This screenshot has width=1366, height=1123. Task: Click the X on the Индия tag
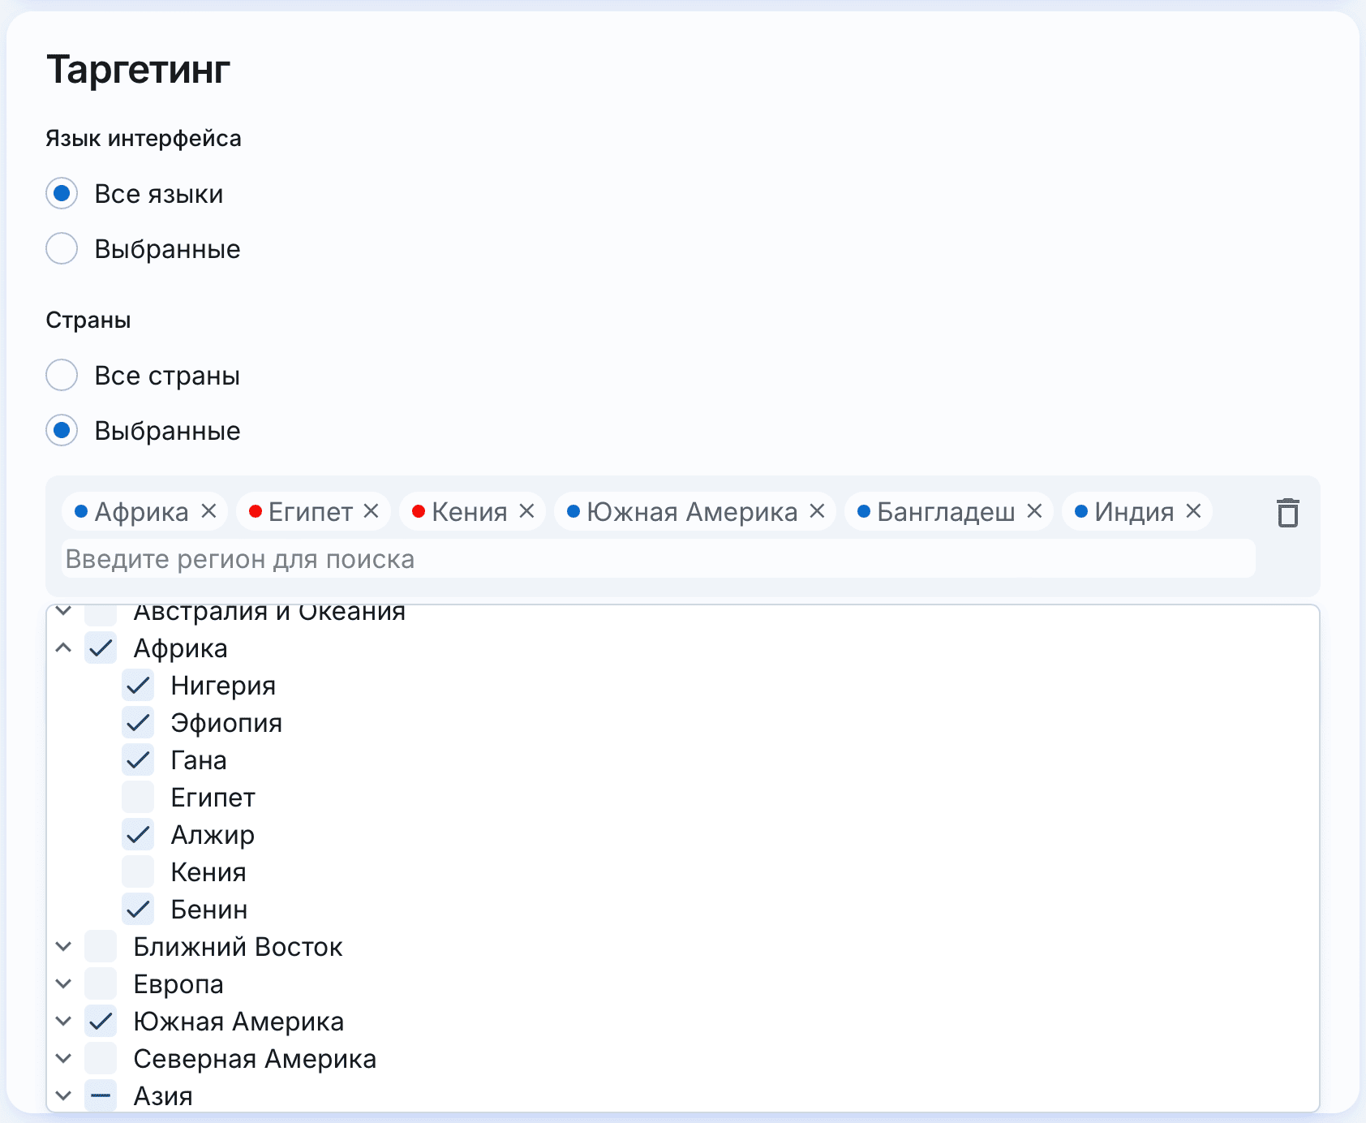click(1193, 511)
